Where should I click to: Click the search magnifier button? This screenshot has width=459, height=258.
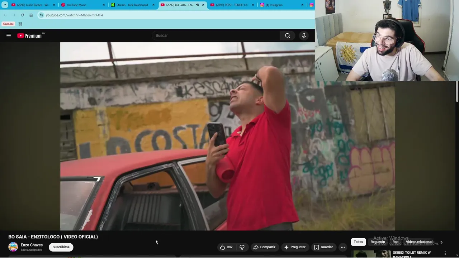point(288,35)
